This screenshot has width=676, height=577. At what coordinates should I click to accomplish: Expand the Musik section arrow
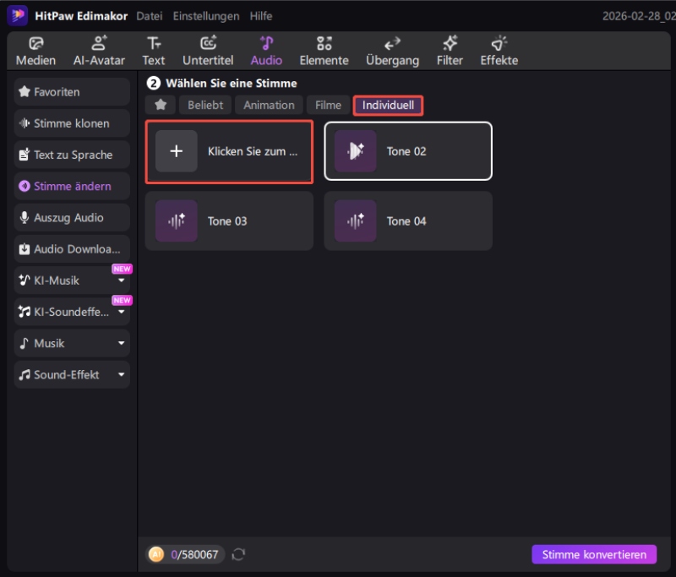121,344
